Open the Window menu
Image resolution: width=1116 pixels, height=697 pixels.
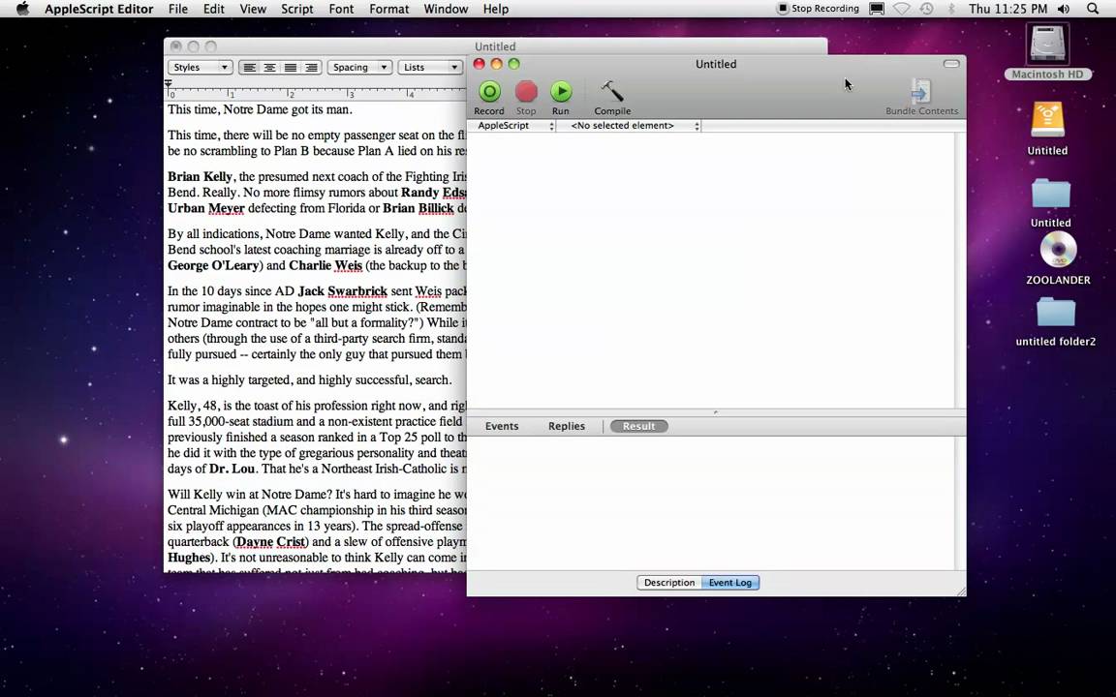pos(446,9)
